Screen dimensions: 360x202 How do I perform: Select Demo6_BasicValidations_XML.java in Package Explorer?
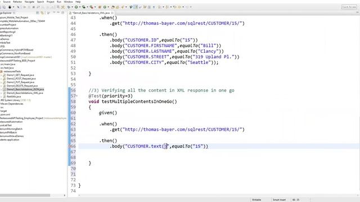click(25, 93)
